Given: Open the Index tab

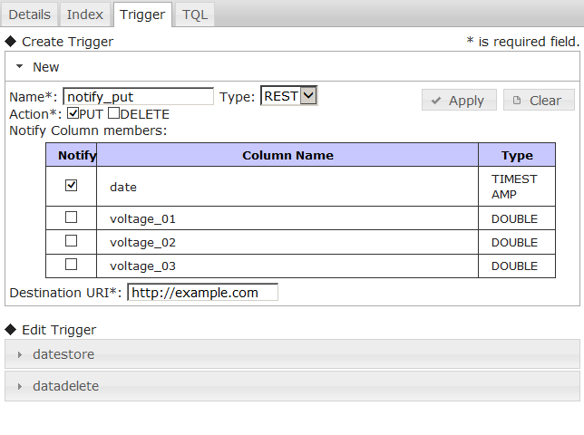Looking at the screenshot, I should coord(85,14).
